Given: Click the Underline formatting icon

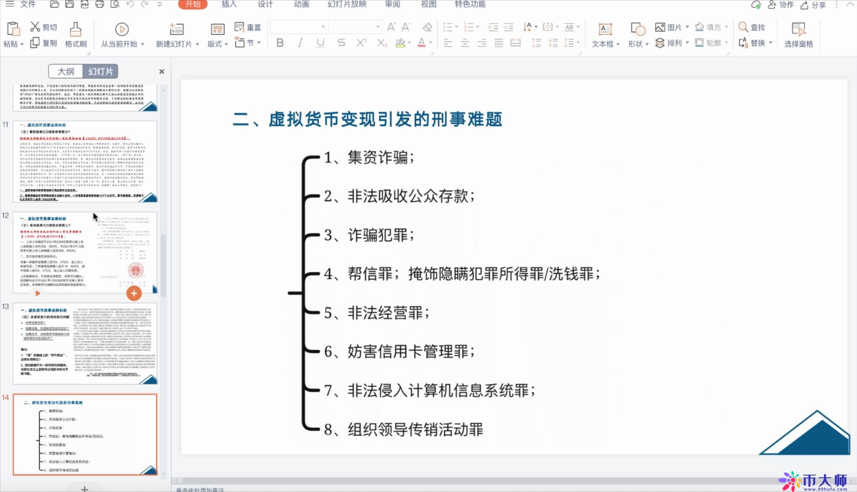Looking at the screenshot, I should pos(321,43).
